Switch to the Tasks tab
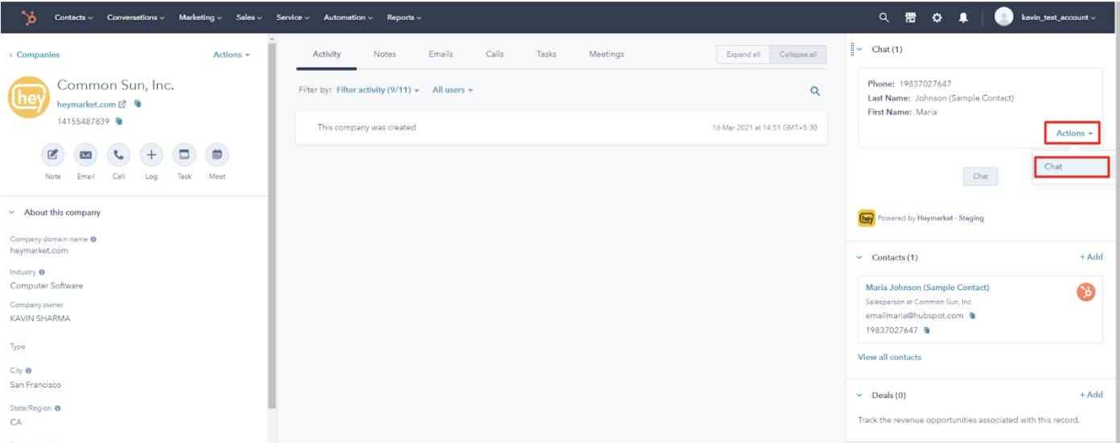This screenshot has height=443, width=1120. tap(546, 54)
